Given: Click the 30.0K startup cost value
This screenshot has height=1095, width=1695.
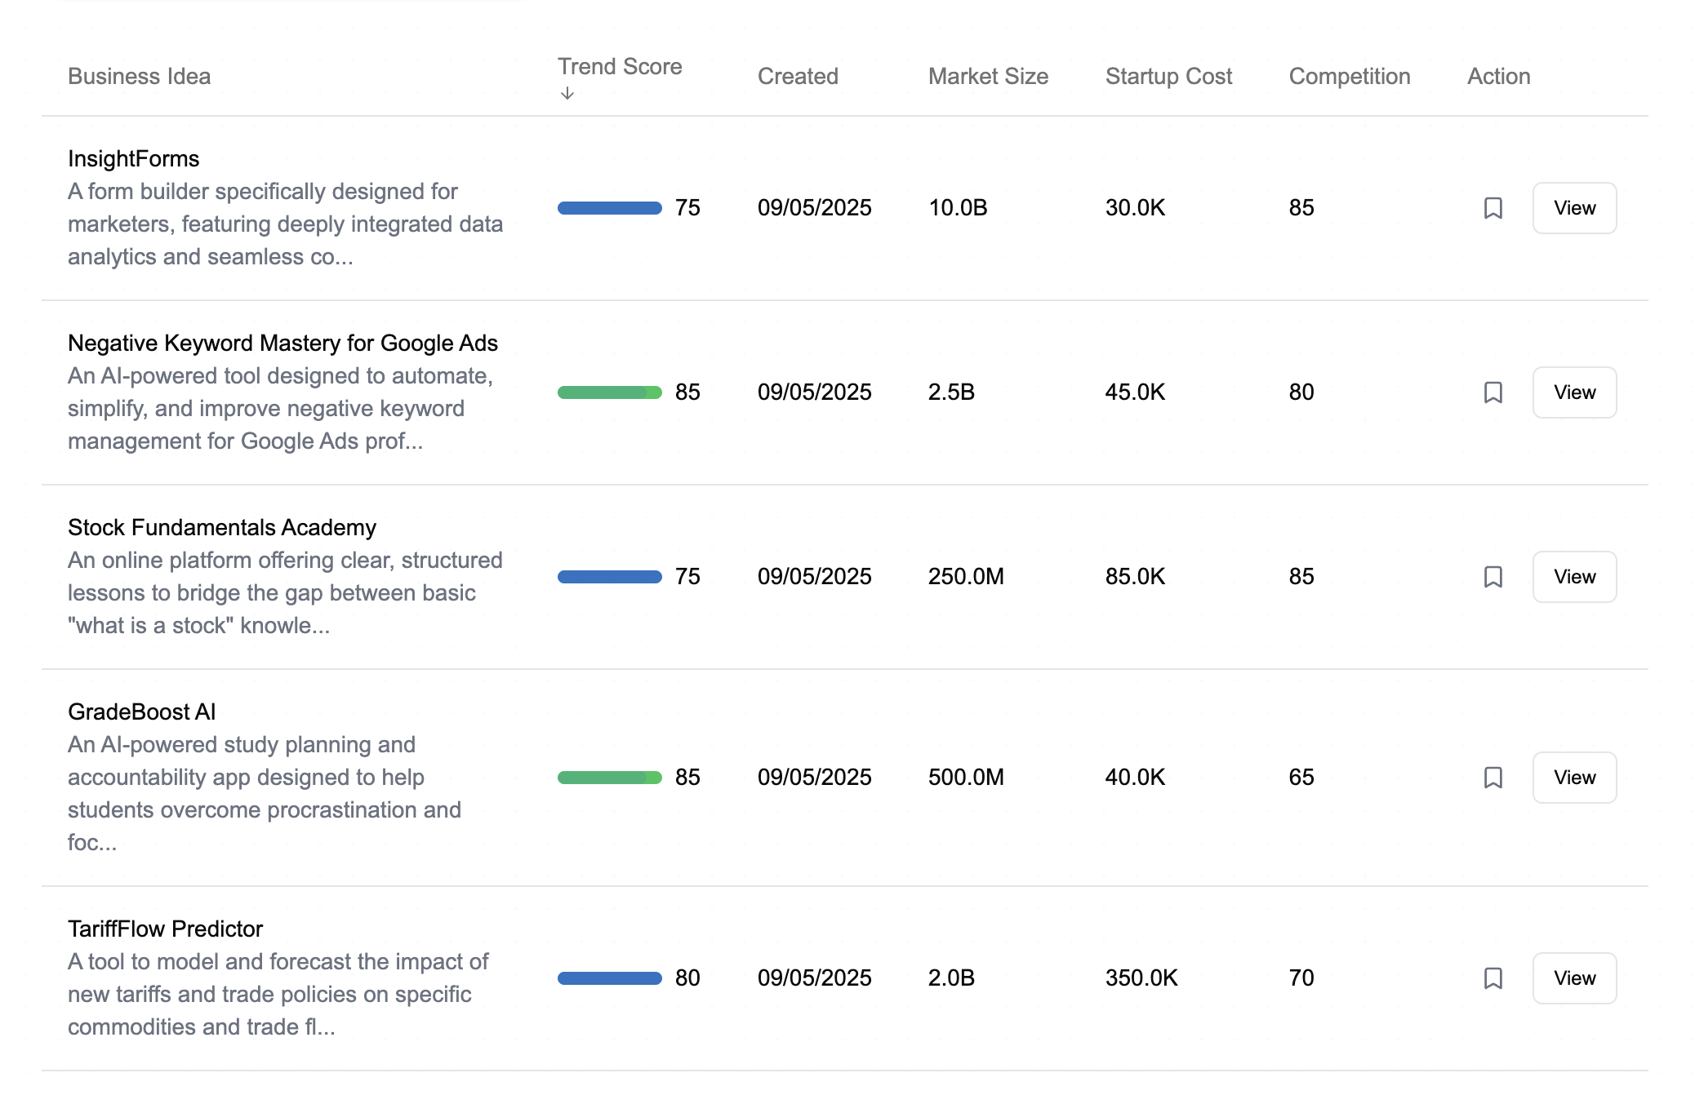Looking at the screenshot, I should [x=1135, y=208].
